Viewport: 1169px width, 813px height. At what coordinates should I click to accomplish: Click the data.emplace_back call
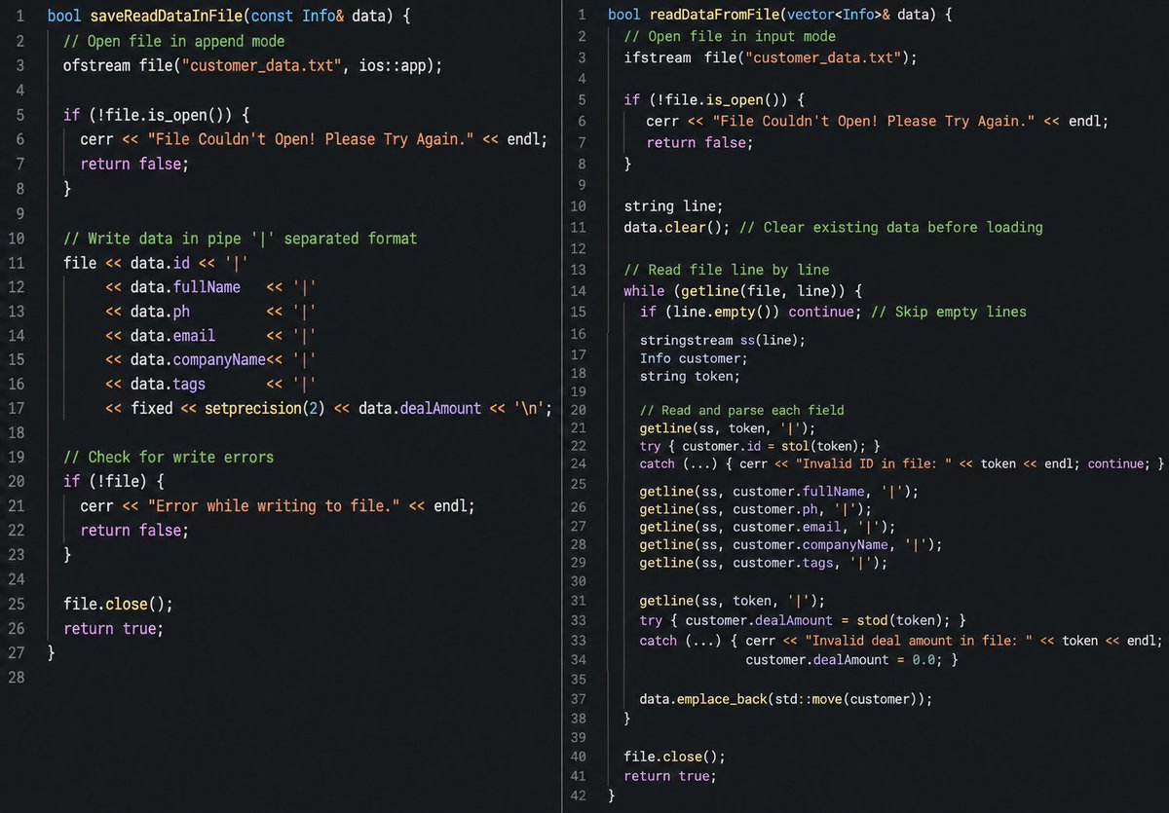point(702,699)
